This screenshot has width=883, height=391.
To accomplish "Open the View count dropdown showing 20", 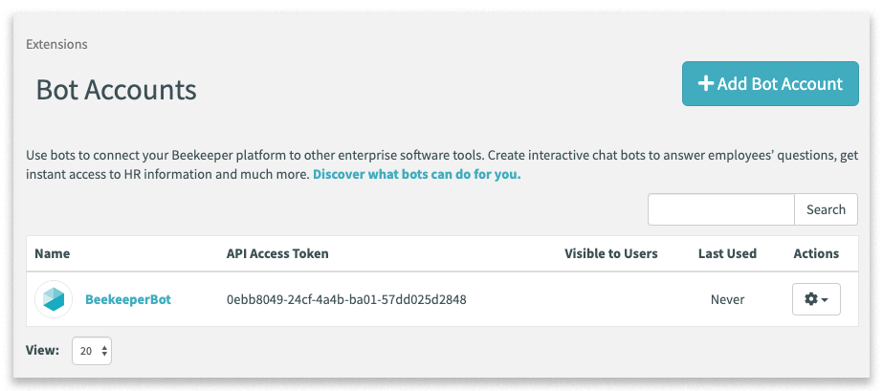I will [x=92, y=351].
